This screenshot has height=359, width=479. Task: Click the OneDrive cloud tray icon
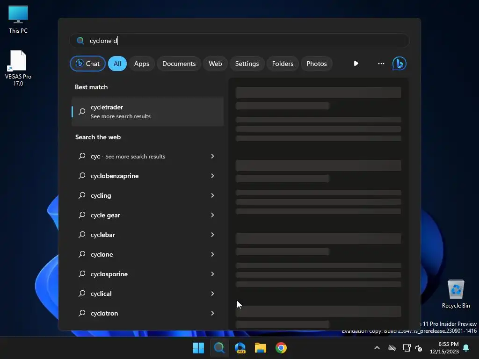click(x=392, y=348)
